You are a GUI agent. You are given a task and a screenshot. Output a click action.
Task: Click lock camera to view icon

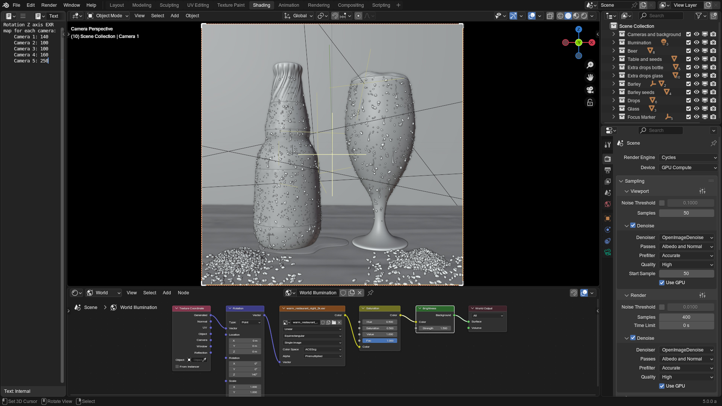tap(590, 103)
